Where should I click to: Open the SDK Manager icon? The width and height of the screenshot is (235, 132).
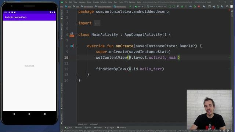[222, 7]
